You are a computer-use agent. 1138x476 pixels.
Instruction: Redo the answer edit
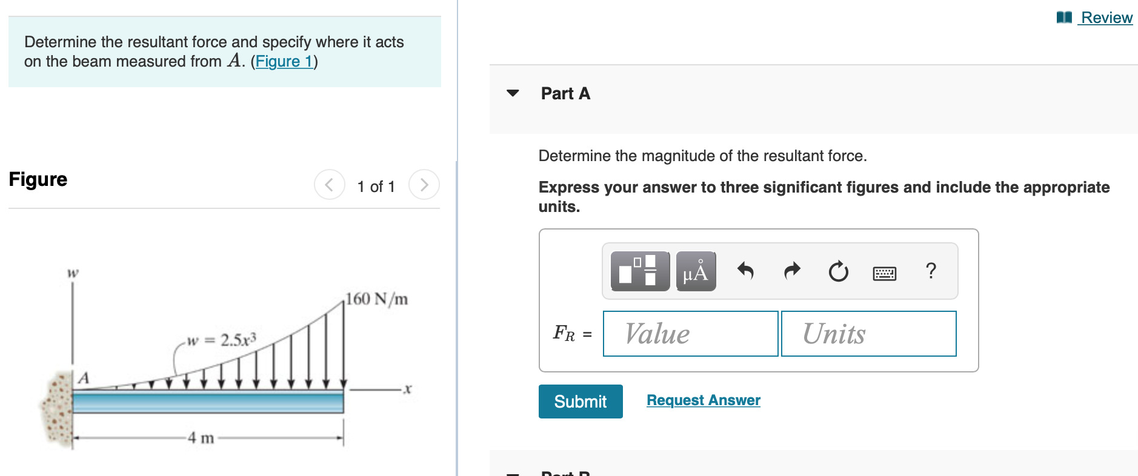coord(791,271)
